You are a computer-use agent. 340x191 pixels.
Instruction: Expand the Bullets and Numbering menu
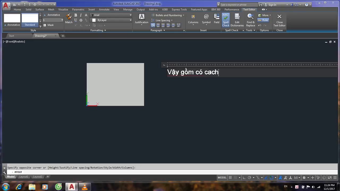(x=168, y=15)
